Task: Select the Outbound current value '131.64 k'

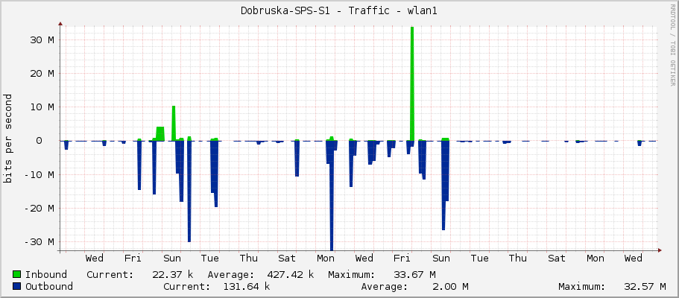Action: click(x=247, y=286)
